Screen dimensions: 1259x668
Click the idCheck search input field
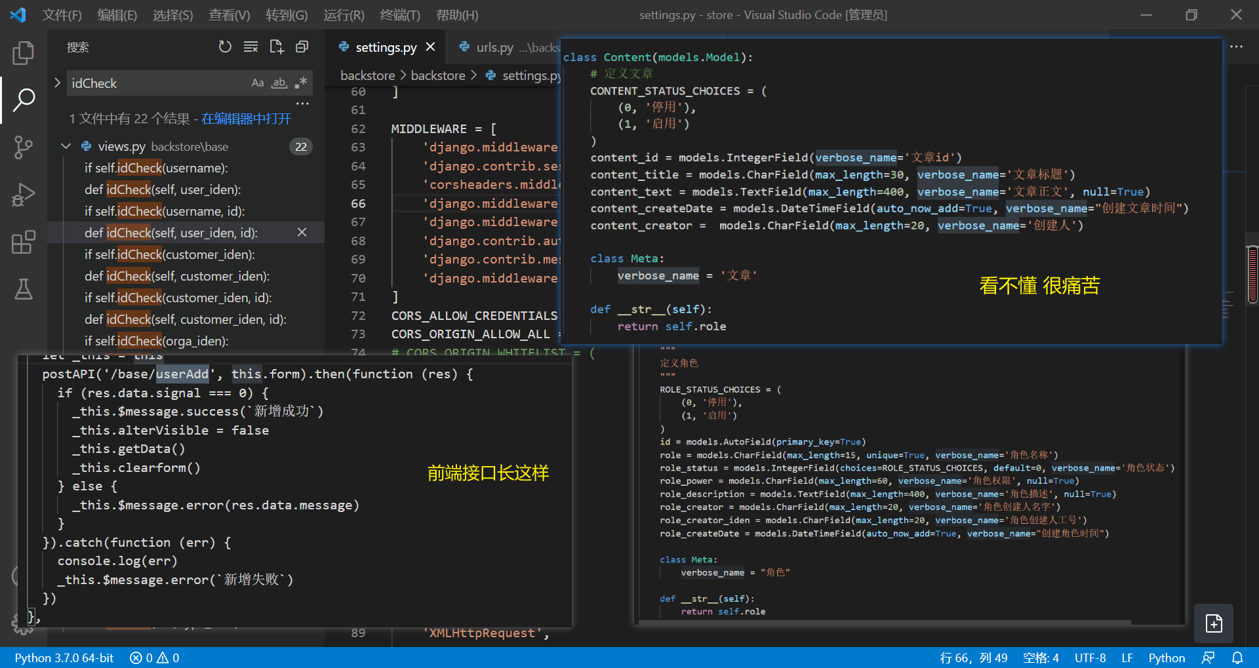click(x=157, y=83)
